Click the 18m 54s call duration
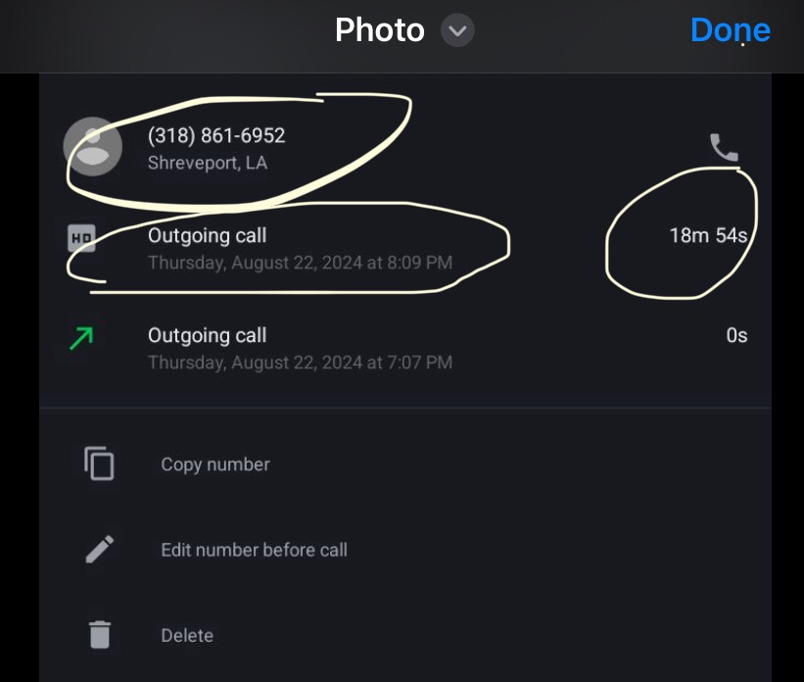The image size is (804, 682). [708, 235]
